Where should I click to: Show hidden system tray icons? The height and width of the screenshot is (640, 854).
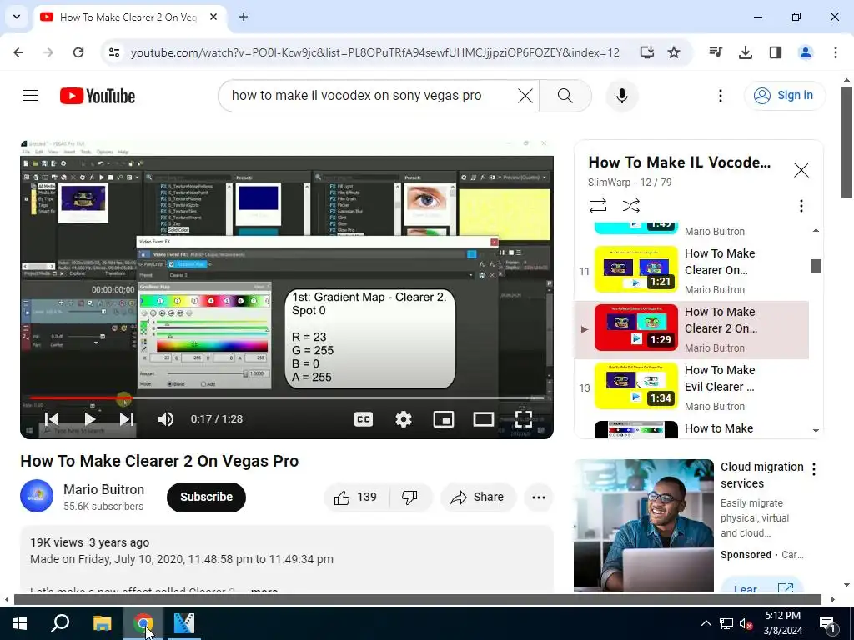click(706, 623)
